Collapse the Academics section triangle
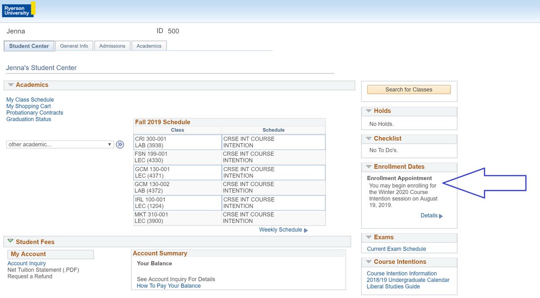The height and width of the screenshot is (298, 540). [11, 85]
